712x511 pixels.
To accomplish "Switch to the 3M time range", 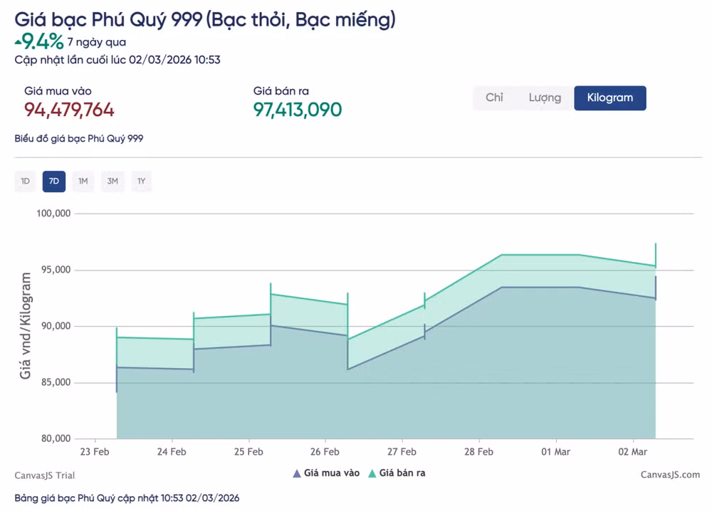I will tap(112, 181).
